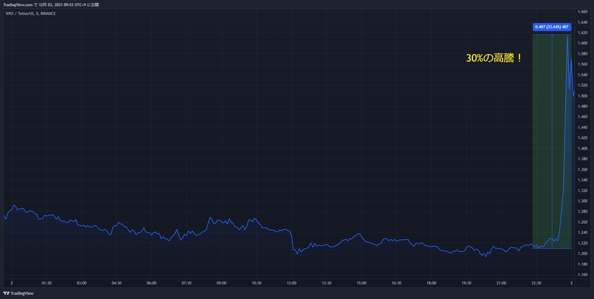Click the 1.240 price axis label

pyautogui.click(x=583, y=233)
